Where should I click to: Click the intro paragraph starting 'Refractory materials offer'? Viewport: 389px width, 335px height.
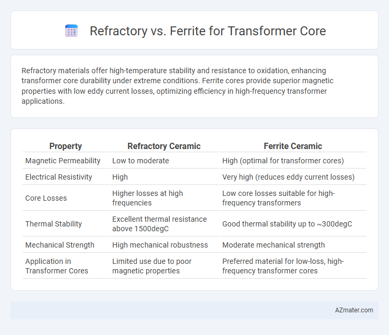(x=177, y=86)
